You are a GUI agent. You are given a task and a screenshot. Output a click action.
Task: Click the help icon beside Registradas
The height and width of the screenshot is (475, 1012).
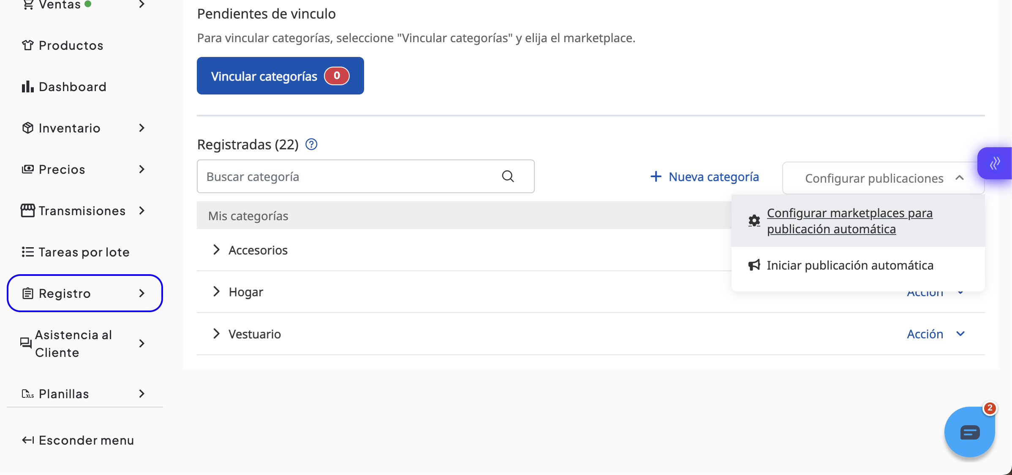coord(311,145)
